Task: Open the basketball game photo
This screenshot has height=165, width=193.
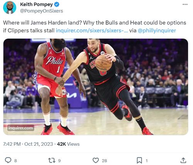Action: 96,87
